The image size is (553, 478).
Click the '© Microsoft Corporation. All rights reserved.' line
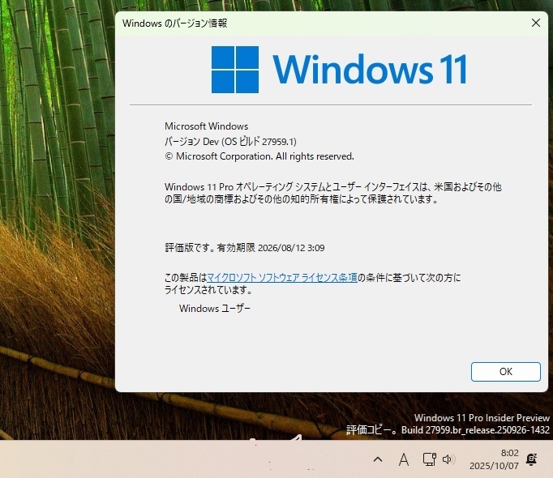pyautogui.click(x=259, y=156)
